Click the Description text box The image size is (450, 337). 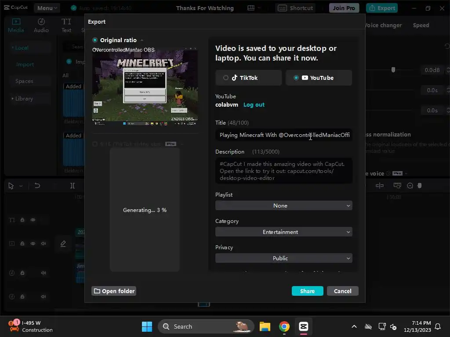(283, 171)
